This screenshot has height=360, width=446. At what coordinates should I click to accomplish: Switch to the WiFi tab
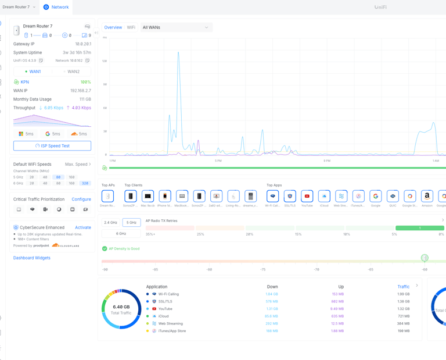click(x=131, y=27)
